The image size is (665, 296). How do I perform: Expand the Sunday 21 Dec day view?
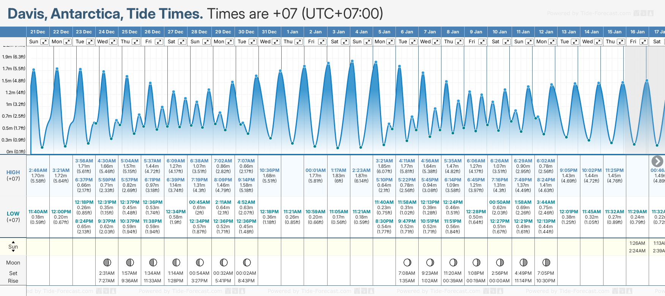(44, 42)
